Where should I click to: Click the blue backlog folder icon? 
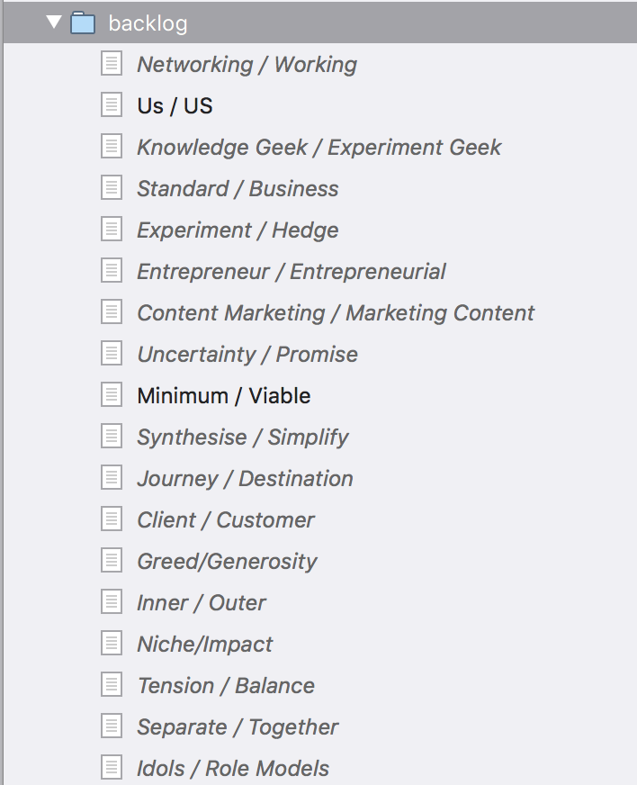83,23
